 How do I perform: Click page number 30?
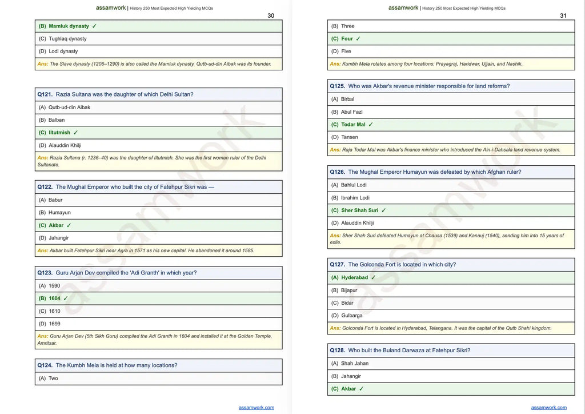271,15
